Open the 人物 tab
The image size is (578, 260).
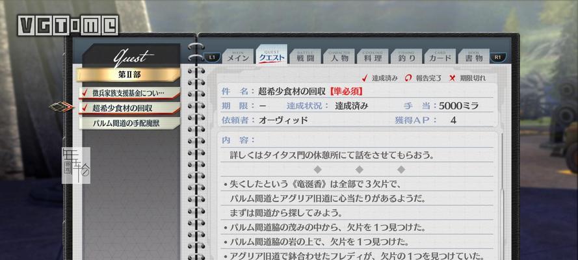tap(339, 56)
